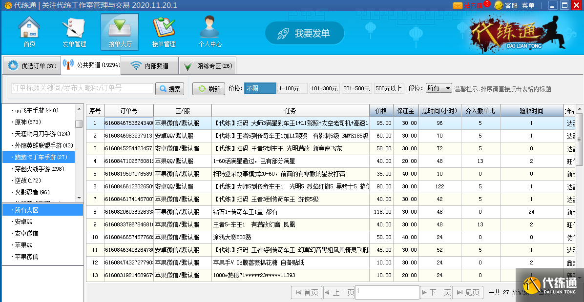The width and height of the screenshot is (584, 302).
Task: Click the mail message notification icon
Action: point(458,5)
